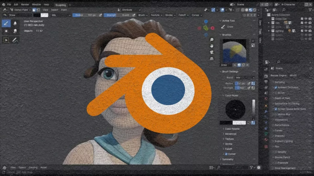Viewport: 314px width, 176px height.
Task: Switch to the Sculpting workspace tab
Action: click(60, 5)
